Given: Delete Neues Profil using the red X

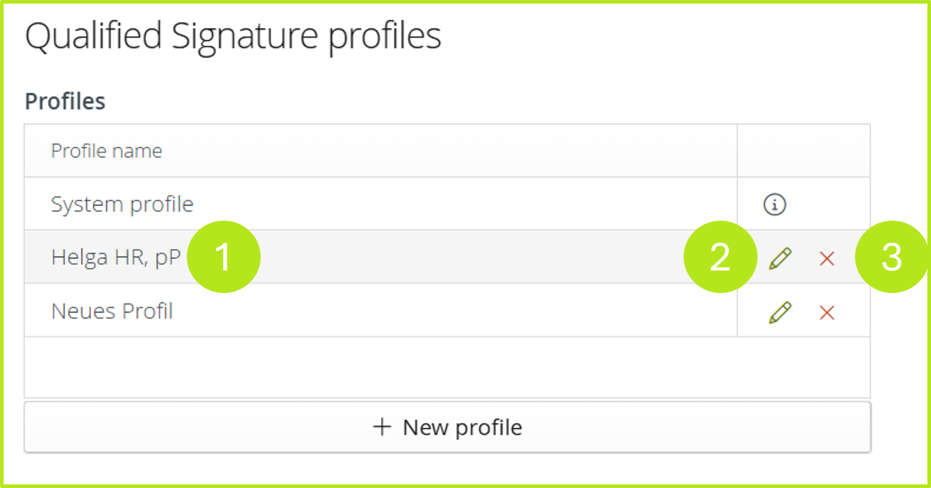Looking at the screenshot, I should click(827, 312).
